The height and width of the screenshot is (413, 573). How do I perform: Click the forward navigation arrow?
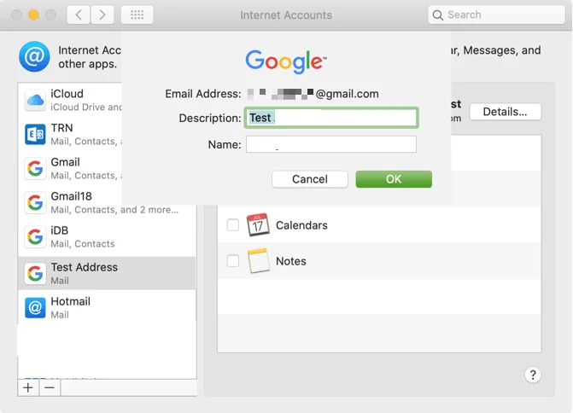[x=102, y=15]
